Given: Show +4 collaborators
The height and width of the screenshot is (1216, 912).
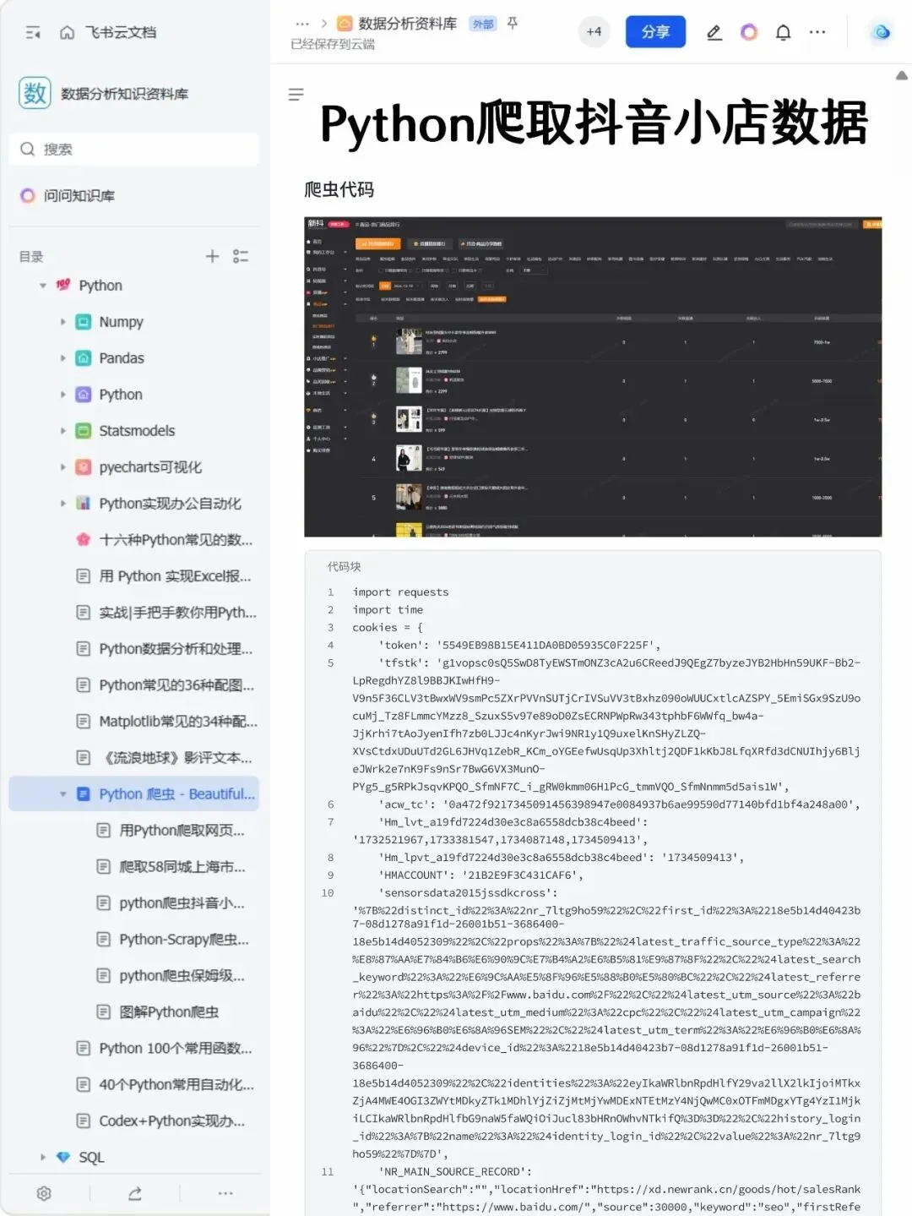Looking at the screenshot, I should (x=594, y=32).
